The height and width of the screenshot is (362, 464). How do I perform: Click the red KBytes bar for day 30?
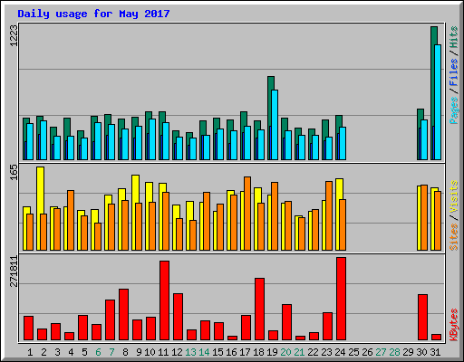422,318
